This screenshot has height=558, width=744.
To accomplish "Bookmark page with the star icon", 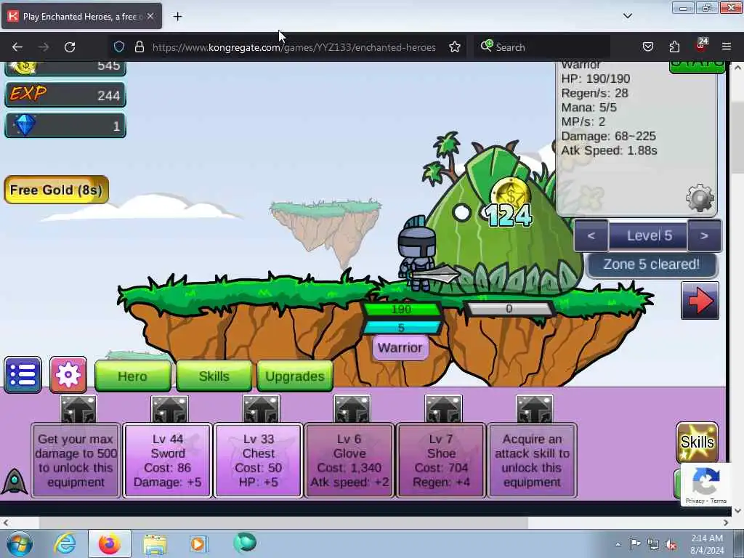I will (455, 47).
